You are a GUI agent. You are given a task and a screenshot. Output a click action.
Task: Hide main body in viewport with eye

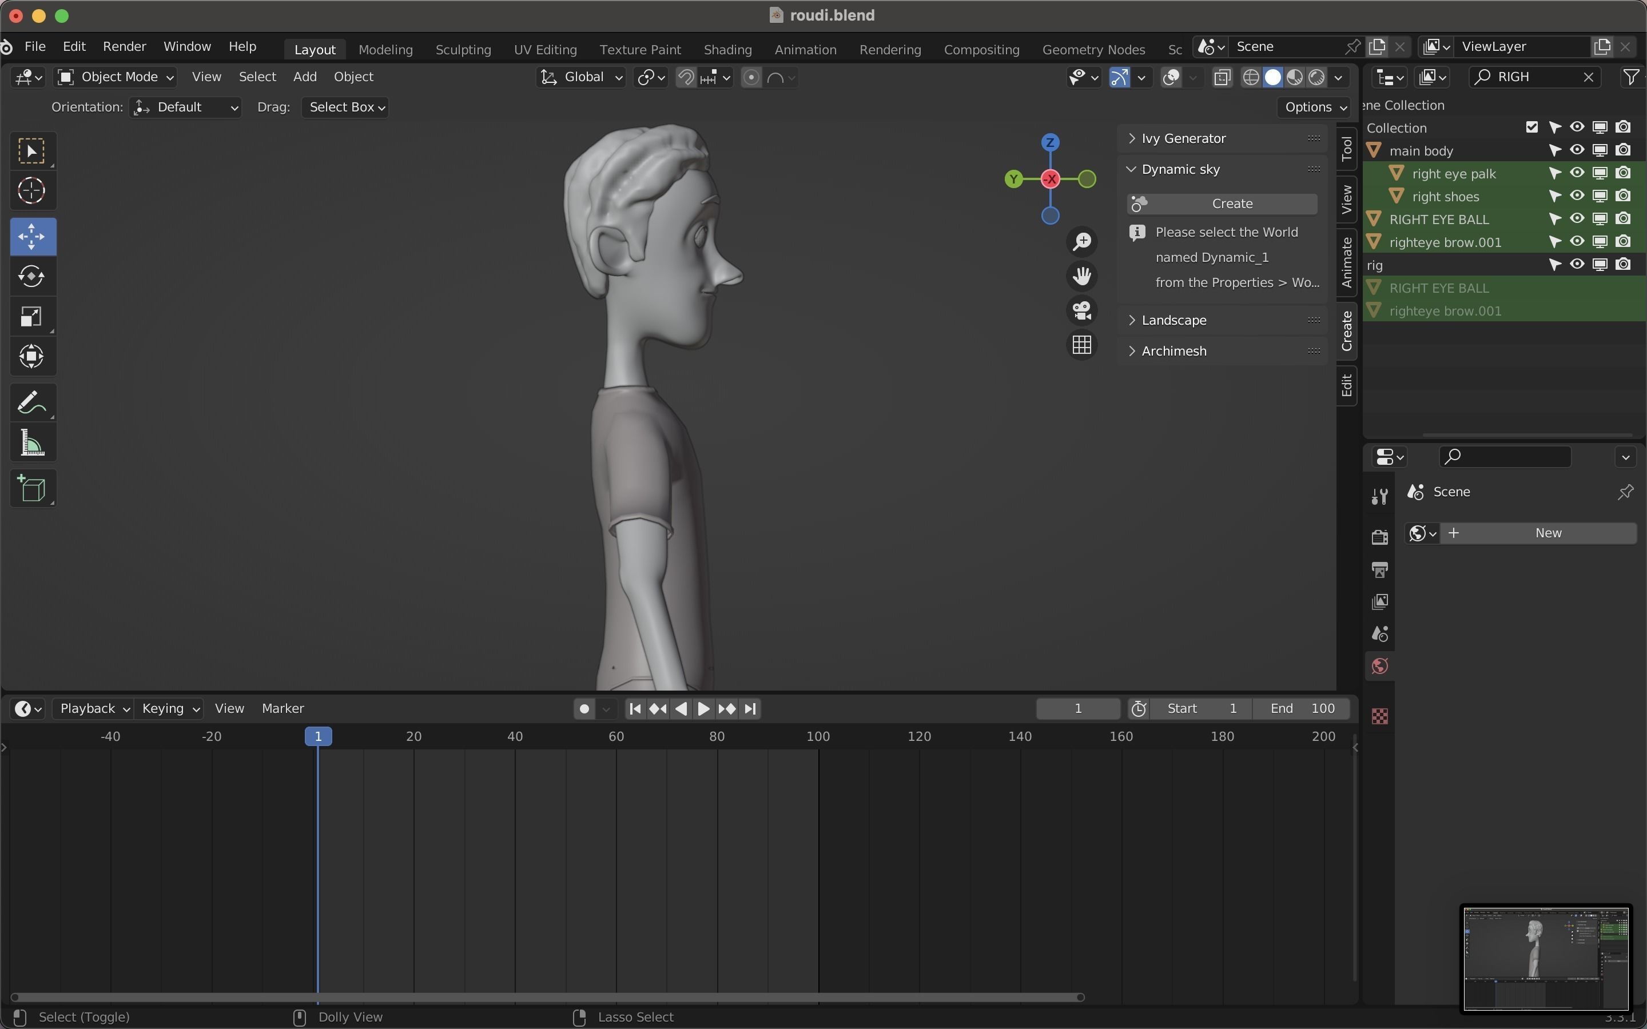(x=1577, y=150)
